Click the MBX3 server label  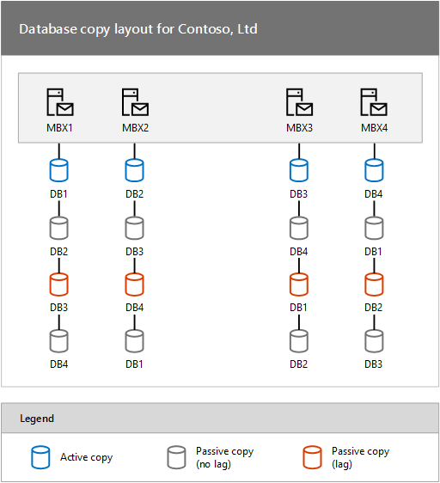[x=300, y=128]
